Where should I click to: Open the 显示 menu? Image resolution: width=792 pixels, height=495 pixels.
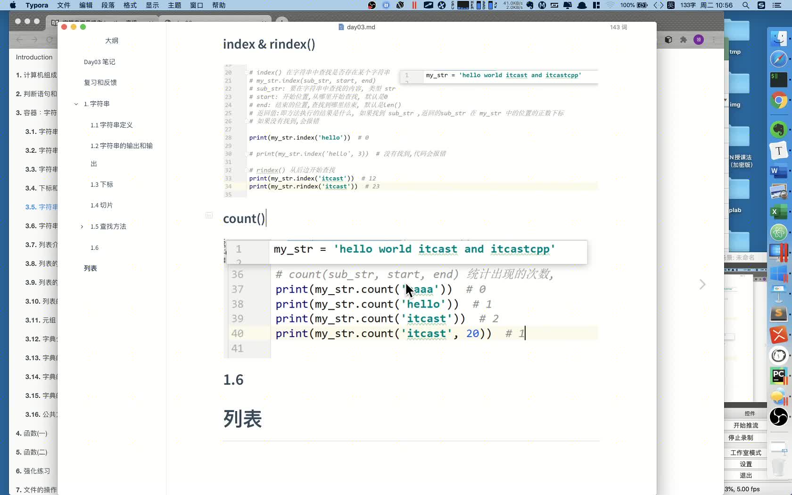point(152,5)
